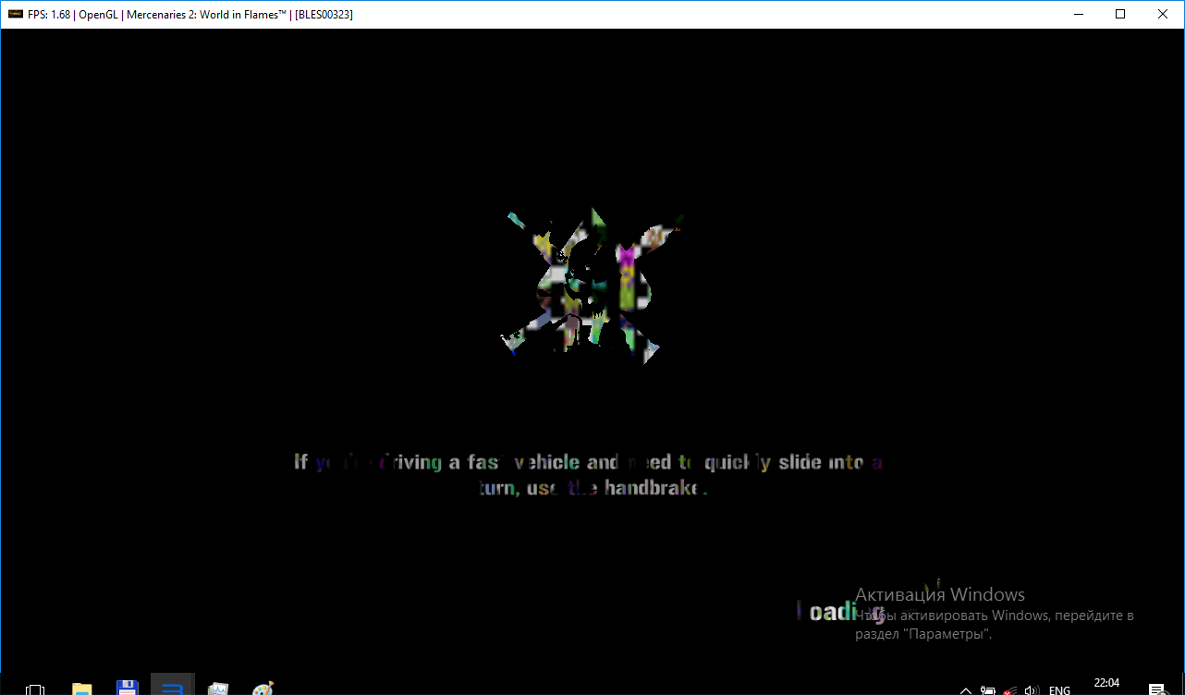Maximize the RPCS3 game window
The height and width of the screenshot is (695, 1185).
[x=1120, y=15]
